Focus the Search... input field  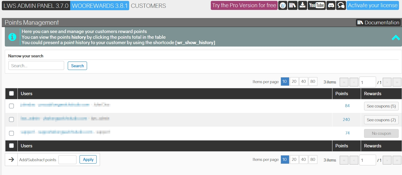coord(36,65)
